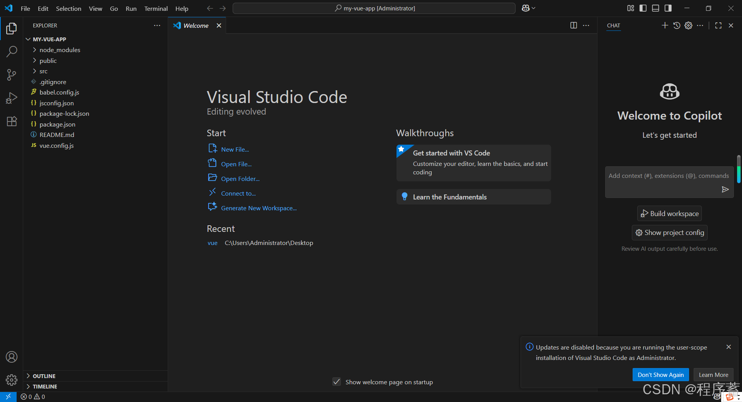The width and height of the screenshot is (742, 402).
Task: Open the Terminal menu
Action: tap(156, 8)
